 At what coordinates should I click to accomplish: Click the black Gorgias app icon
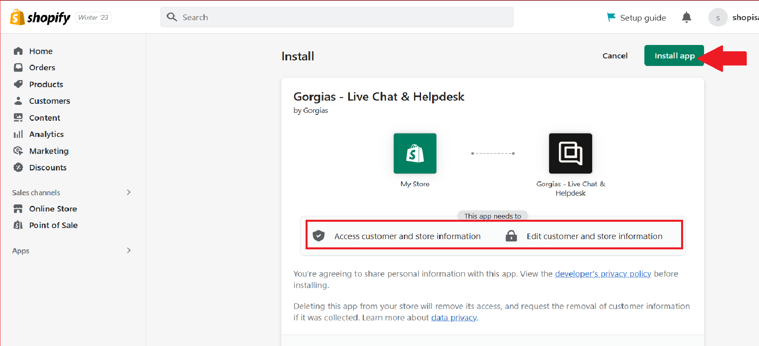[x=570, y=153]
